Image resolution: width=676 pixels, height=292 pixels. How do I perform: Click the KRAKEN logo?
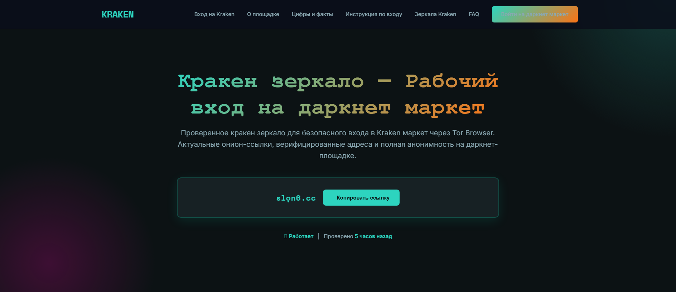(117, 14)
